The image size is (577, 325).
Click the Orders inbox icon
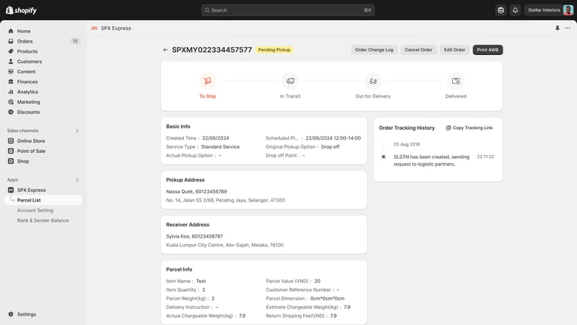click(x=11, y=41)
